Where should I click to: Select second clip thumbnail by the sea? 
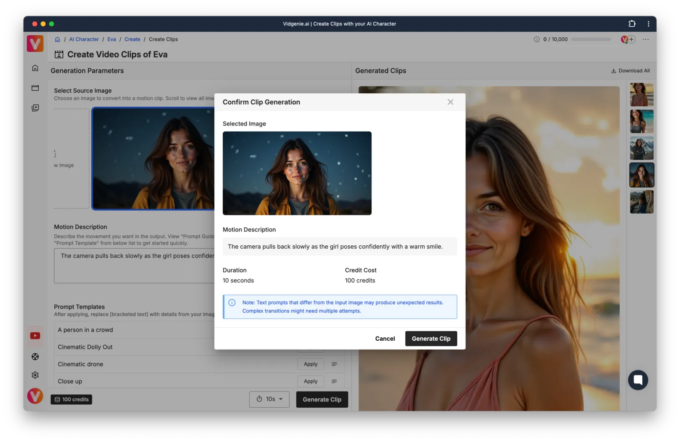click(641, 121)
